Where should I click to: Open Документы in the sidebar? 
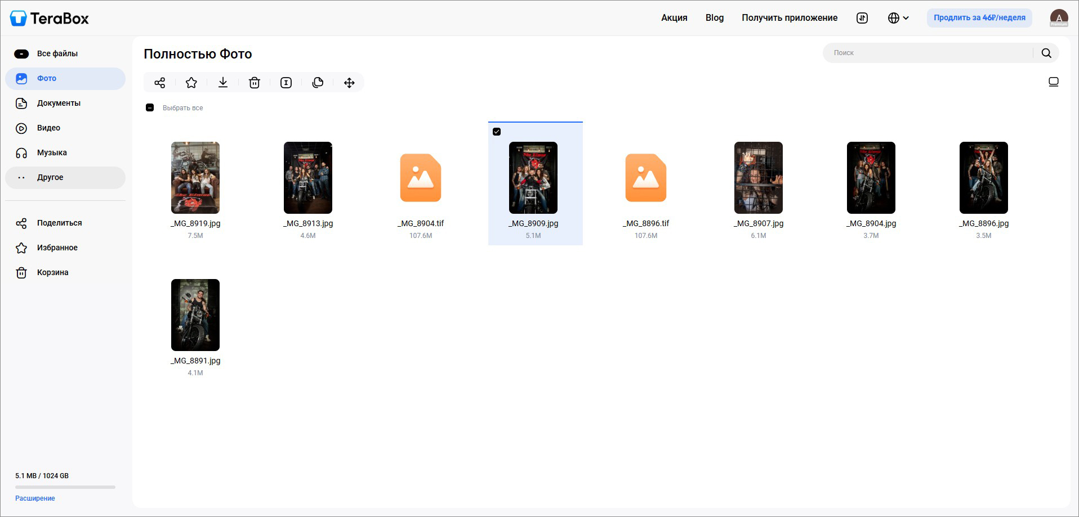tap(59, 103)
